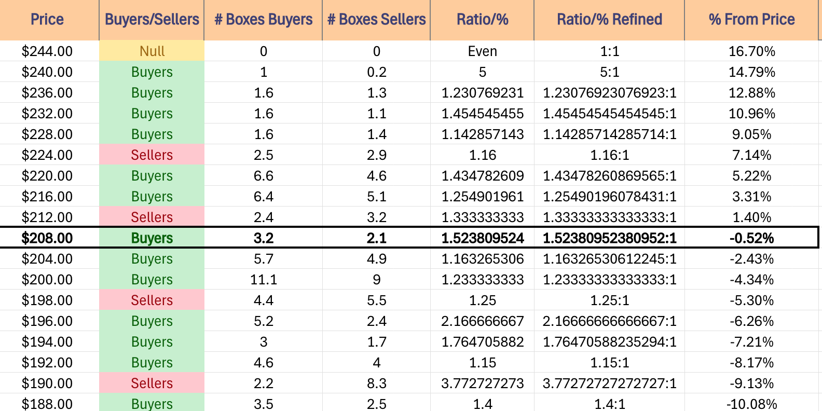Select the 8.3 boxes sellers cell
The width and height of the screenshot is (822, 411).
click(376, 383)
